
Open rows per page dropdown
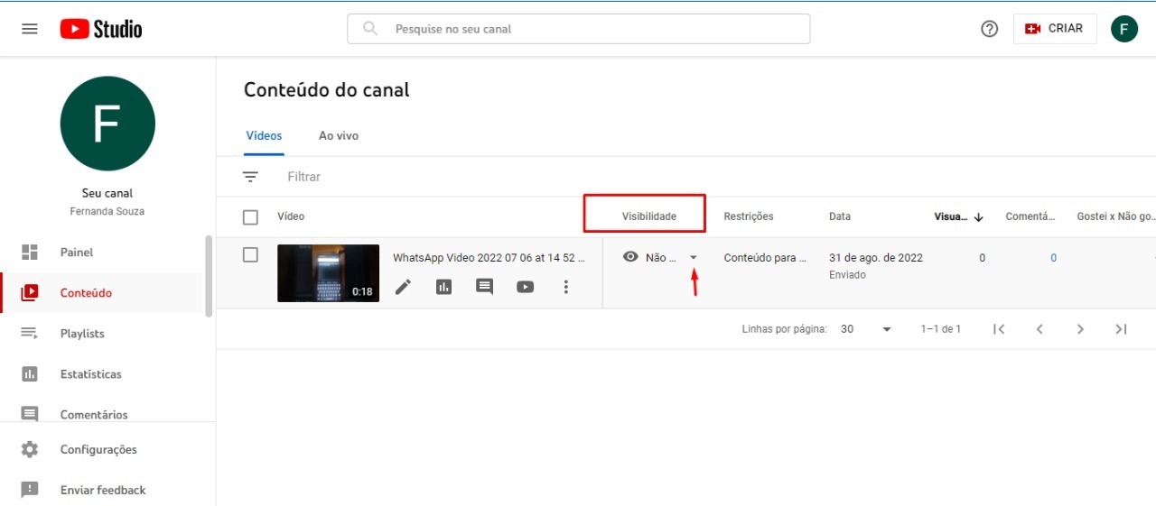886,329
